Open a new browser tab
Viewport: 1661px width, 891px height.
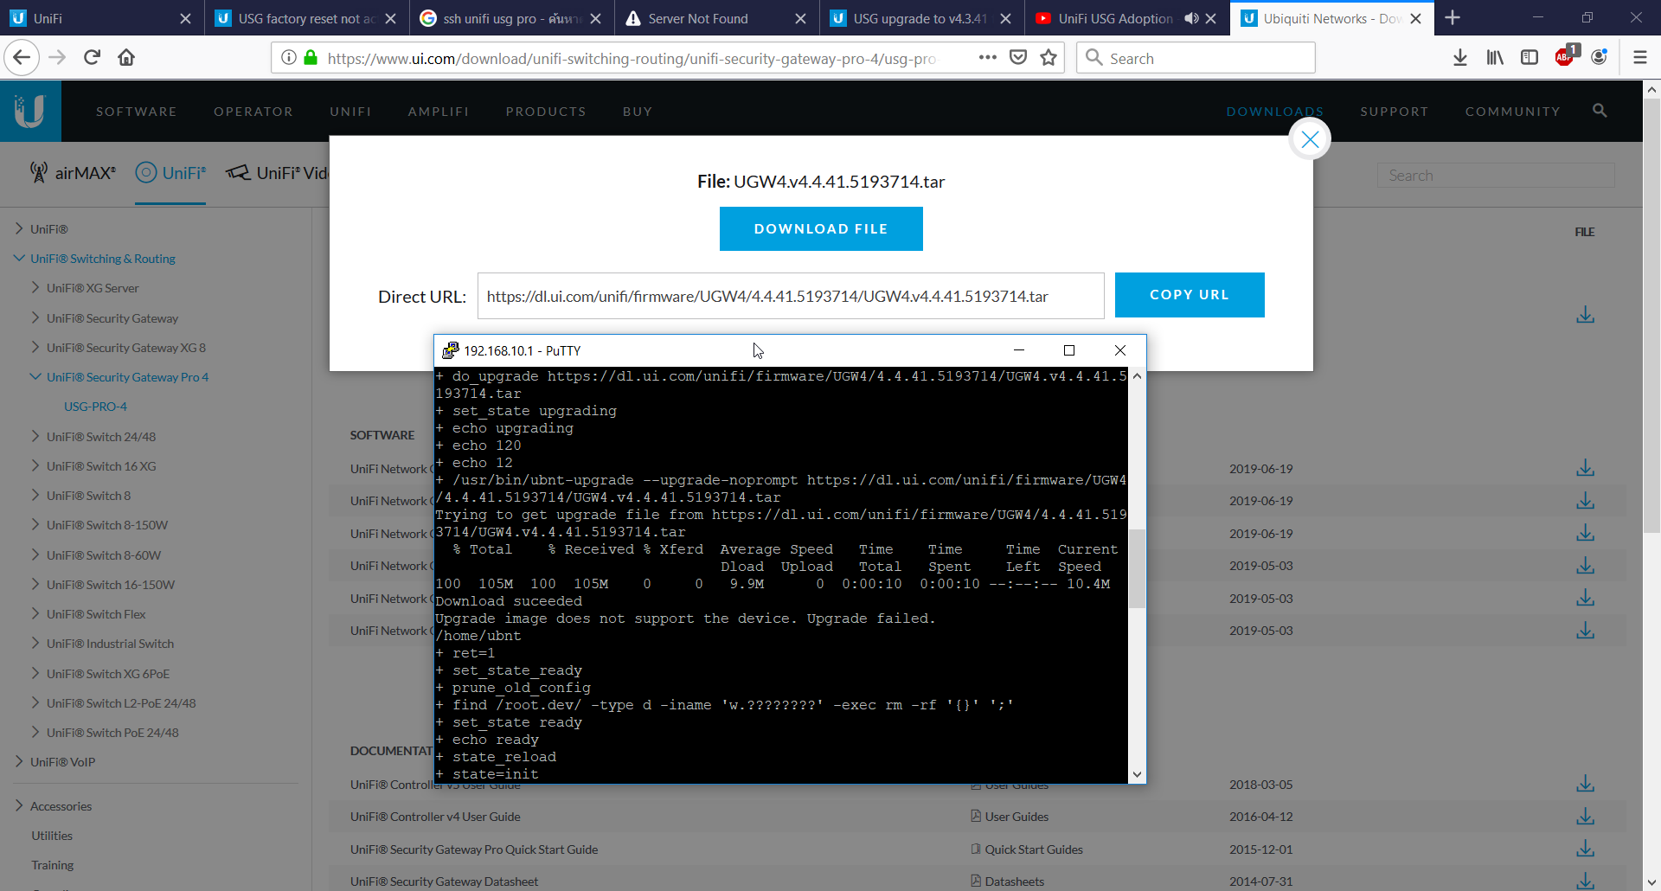[1453, 18]
